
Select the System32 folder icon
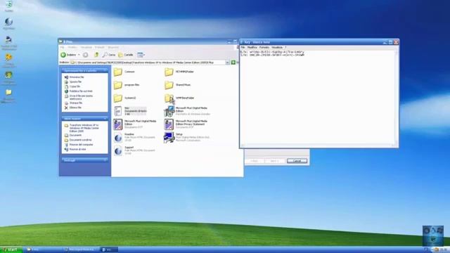[x=117, y=98]
